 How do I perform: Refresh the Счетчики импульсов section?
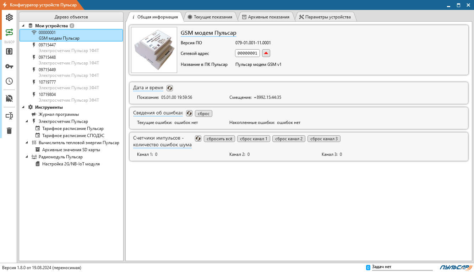198,138
